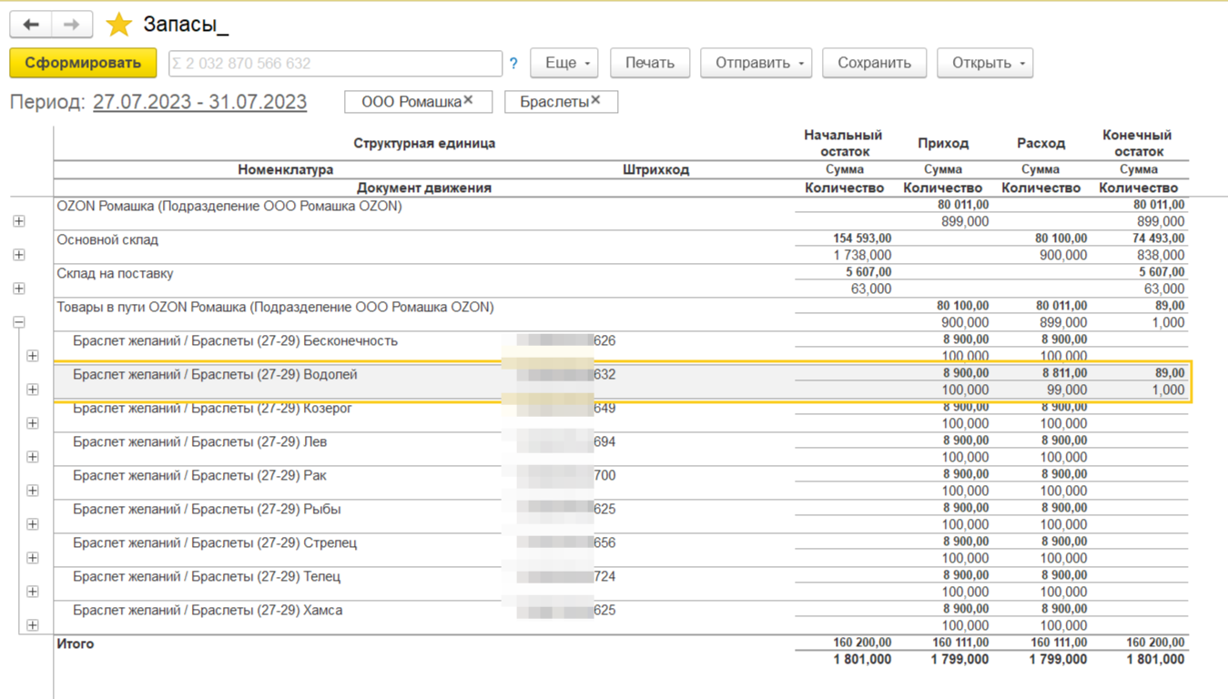Remove the ООО Ромашка filter chip
The width and height of the screenshot is (1228, 699).
point(468,101)
